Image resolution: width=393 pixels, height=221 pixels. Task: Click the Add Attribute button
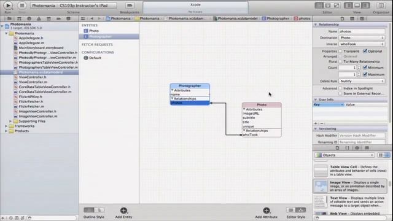(266, 211)
